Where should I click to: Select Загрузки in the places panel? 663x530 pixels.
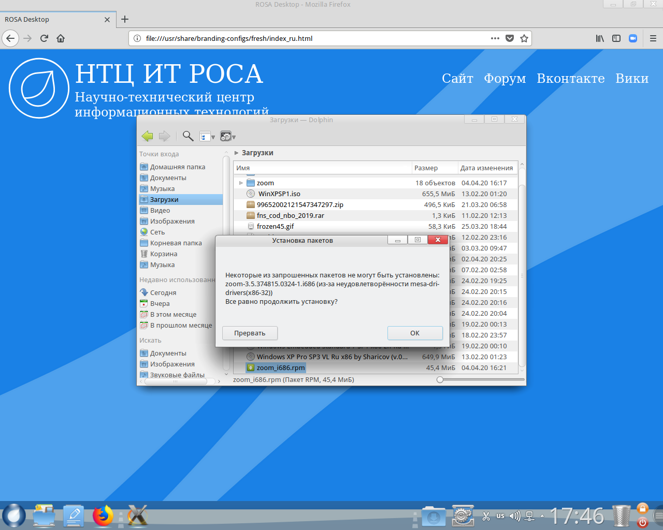(181, 200)
